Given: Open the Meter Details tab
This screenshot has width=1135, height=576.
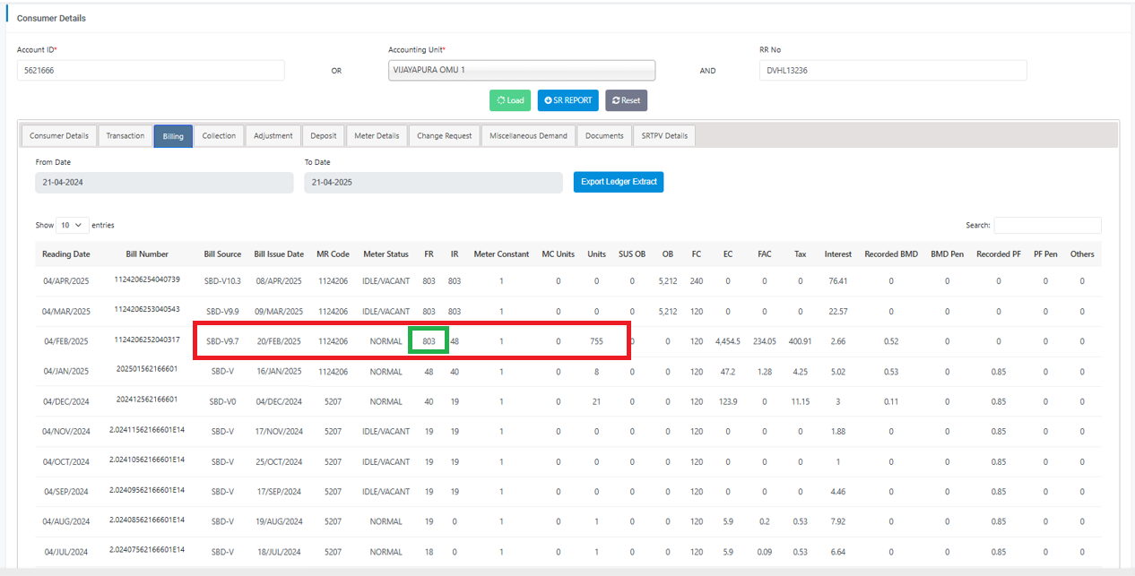Looking at the screenshot, I should click(x=377, y=136).
